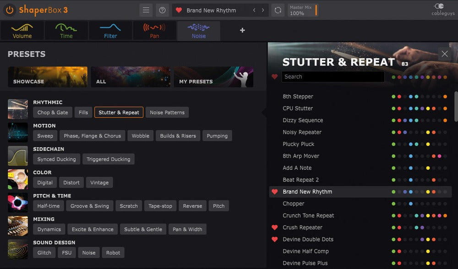Viewport: 458px width, 269px height.
Task: Select the Chop & Gate category
Action: pos(52,113)
